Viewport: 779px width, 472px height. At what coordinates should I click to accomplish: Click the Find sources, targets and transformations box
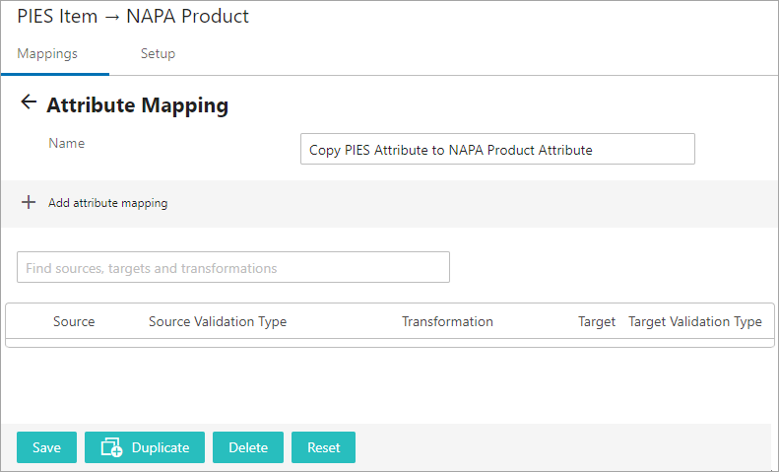(x=233, y=267)
